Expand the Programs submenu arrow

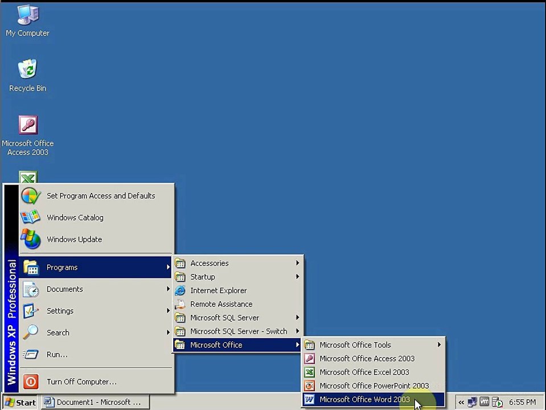[168, 267]
